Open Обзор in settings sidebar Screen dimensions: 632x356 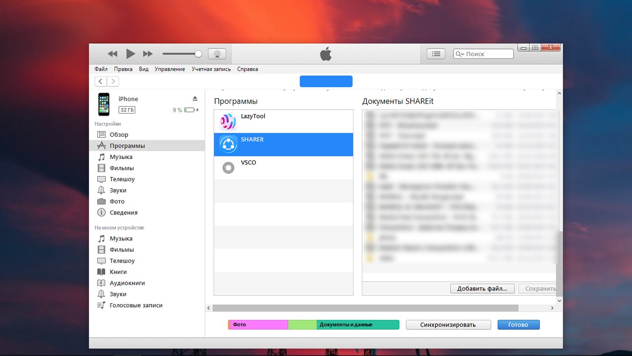(x=147, y=134)
